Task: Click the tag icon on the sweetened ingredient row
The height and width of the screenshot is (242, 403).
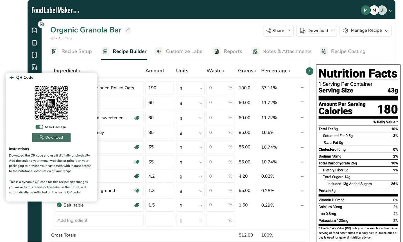Action: point(137,118)
